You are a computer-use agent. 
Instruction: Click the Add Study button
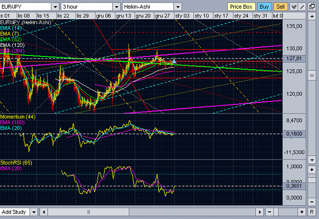15,212
